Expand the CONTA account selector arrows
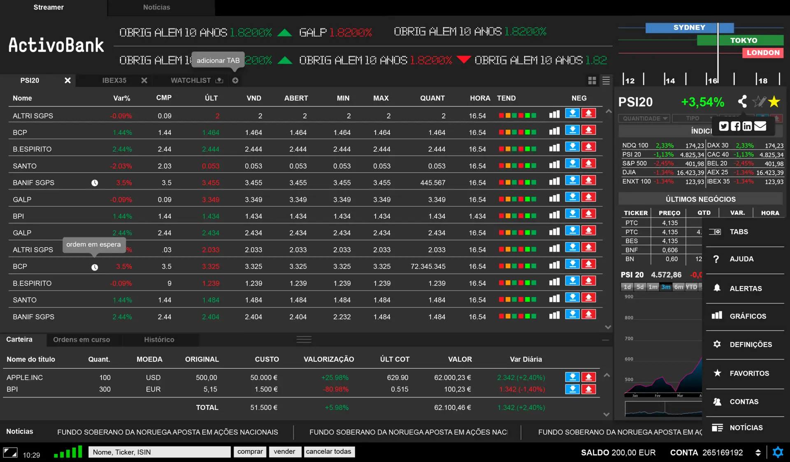The image size is (790, 462). 758,453
